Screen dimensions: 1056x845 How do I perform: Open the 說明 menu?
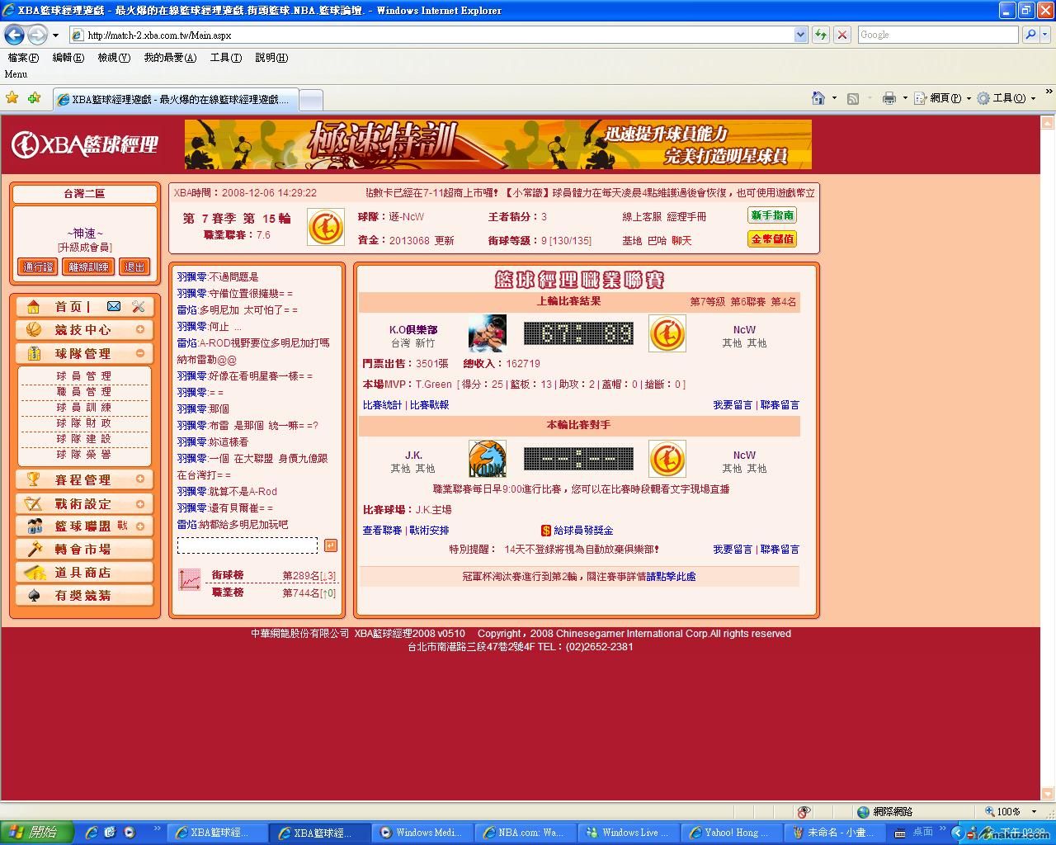(x=271, y=58)
